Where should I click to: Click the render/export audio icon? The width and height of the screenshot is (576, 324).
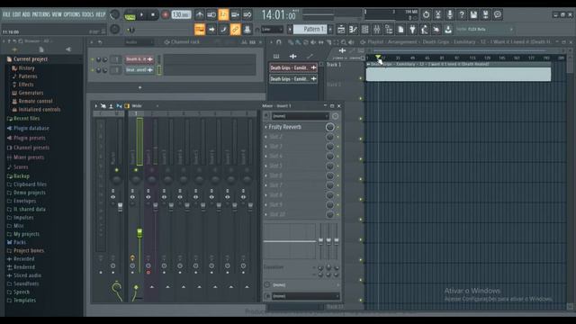coord(486,14)
